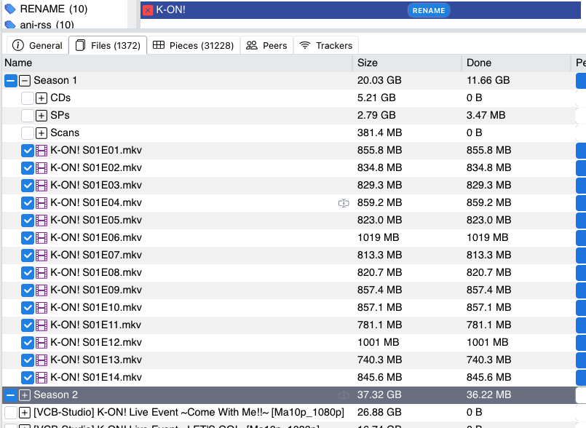586x428 pixels.
Task: Select the K-ON! S01E09.mkv file name
Action: (96, 290)
